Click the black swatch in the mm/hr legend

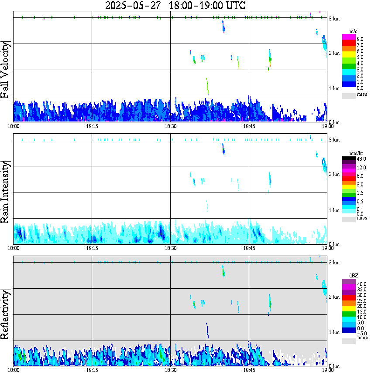(349, 159)
